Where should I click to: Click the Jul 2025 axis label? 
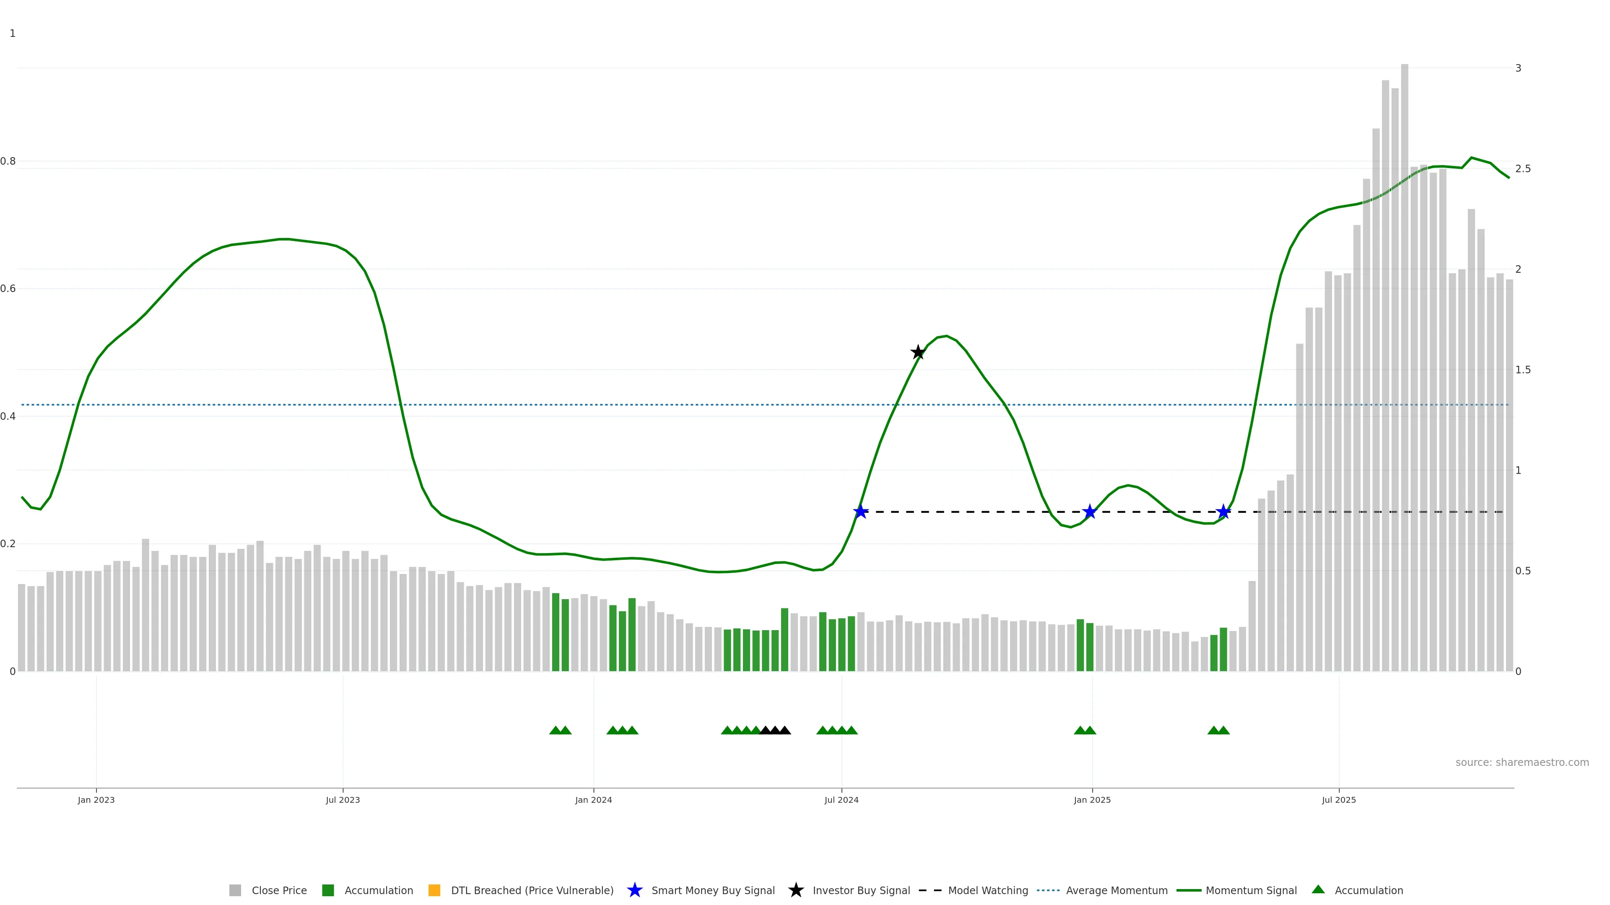(1339, 799)
